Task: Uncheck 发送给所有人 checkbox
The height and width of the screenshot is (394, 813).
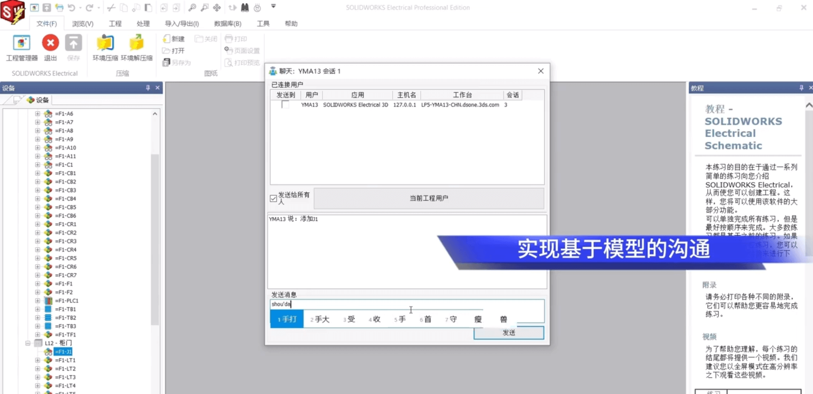Action: [x=273, y=198]
